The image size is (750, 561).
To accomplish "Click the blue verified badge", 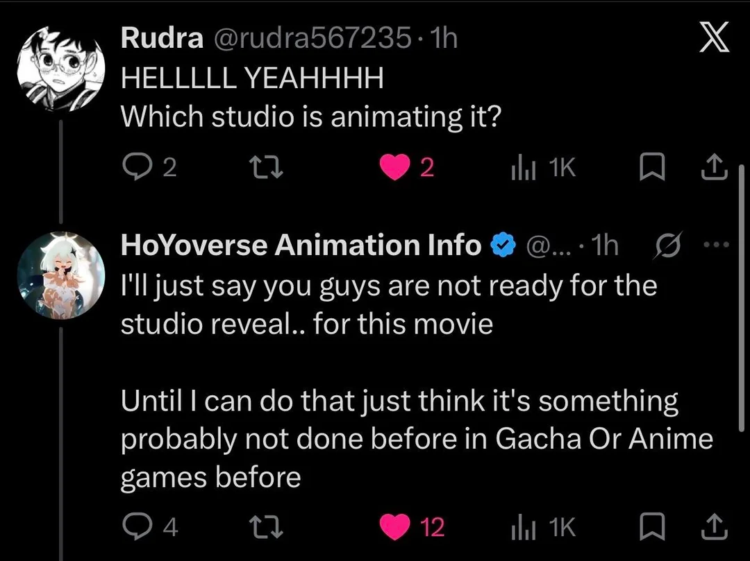I will pyautogui.click(x=503, y=245).
